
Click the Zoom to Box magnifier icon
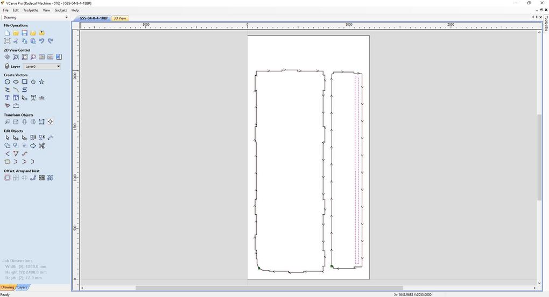tap(16, 57)
